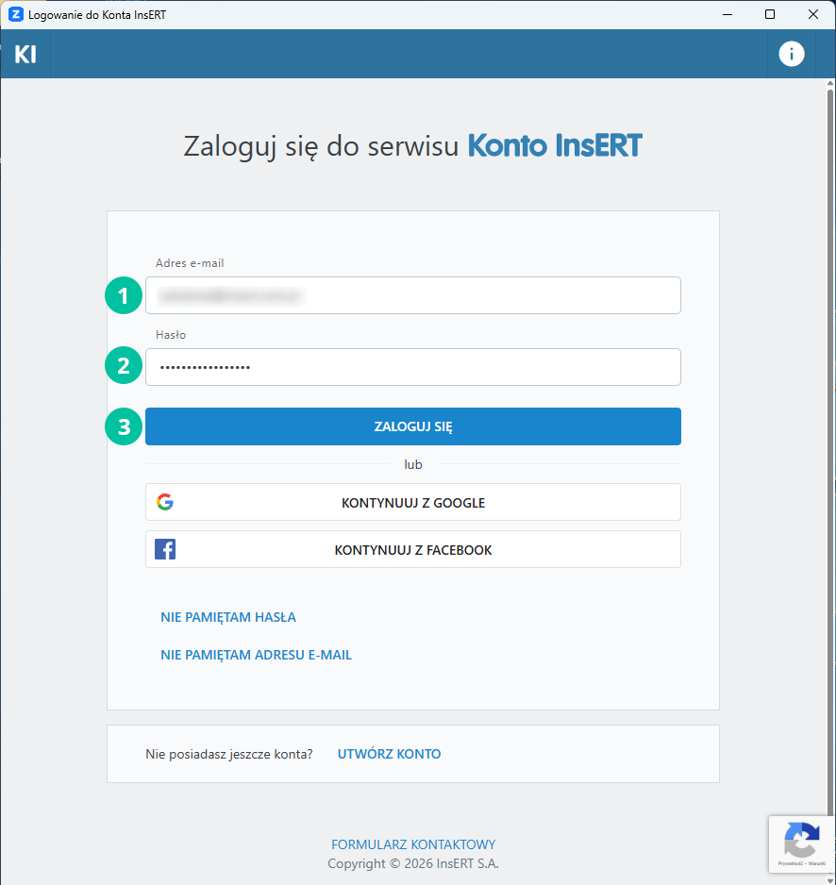The width and height of the screenshot is (836, 885).
Task: Minimize the Logowanie do Konta InsERT window
Action: click(x=727, y=14)
